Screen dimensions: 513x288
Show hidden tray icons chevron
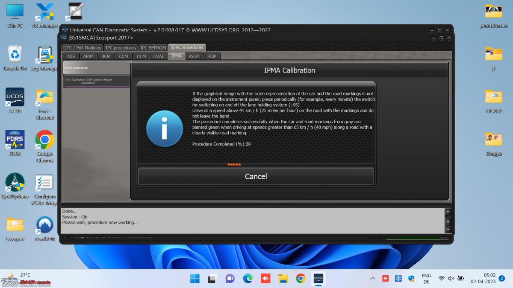click(x=373, y=279)
